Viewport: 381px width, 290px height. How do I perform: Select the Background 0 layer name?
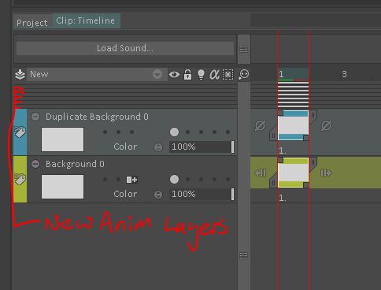click(x=75, y=164)
